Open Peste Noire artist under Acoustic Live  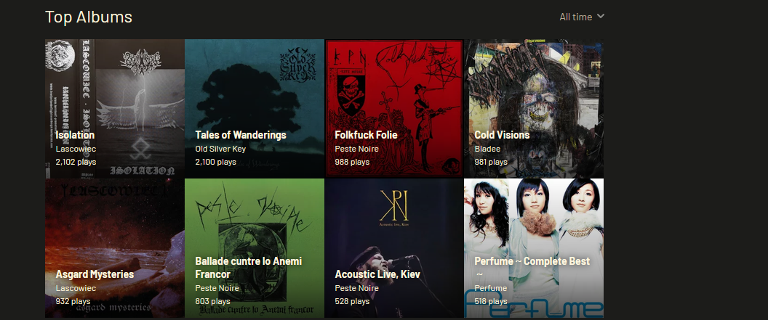coord(356,288)
